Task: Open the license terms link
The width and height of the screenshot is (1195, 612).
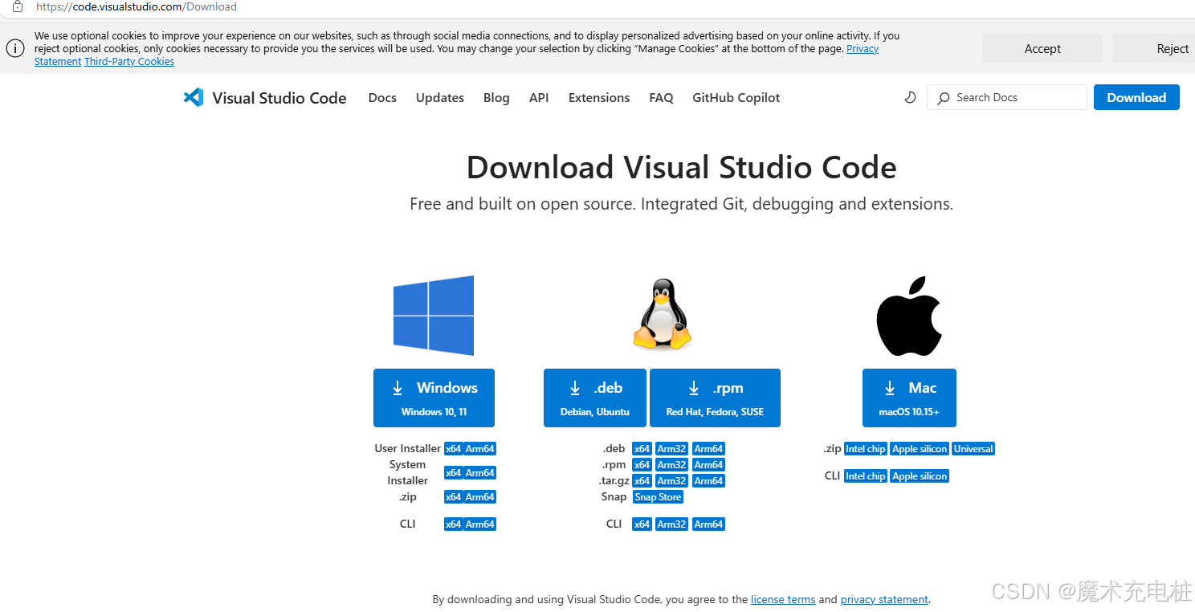Action: pos(783,599)
